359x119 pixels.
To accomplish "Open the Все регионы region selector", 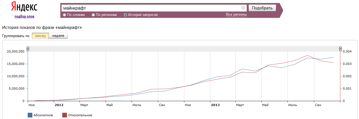I will 236,15.
